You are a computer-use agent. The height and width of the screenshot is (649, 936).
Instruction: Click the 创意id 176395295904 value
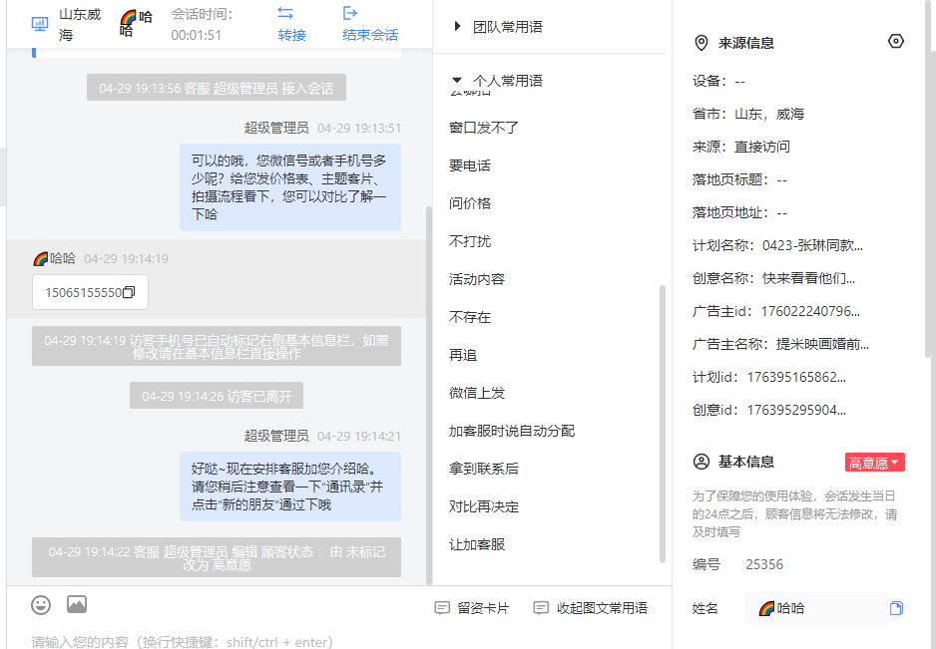(x=795, y=410)
